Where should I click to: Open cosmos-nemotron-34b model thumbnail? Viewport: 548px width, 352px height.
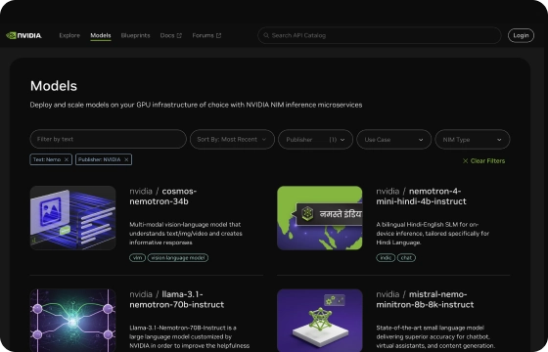(x=72, y=218)
